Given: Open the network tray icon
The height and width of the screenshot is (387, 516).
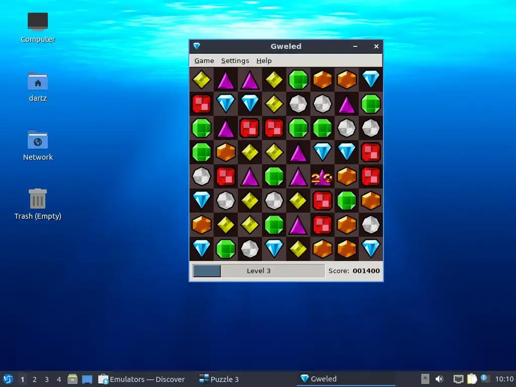Looking at the screenshot, I should [x=458, y=379].
